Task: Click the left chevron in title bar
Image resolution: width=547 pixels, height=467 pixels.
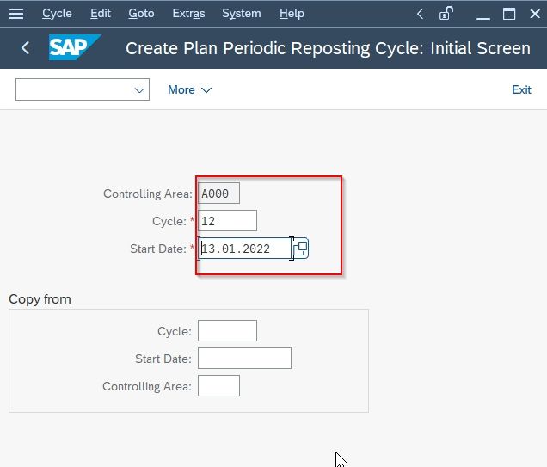Action: pos(420,14)
